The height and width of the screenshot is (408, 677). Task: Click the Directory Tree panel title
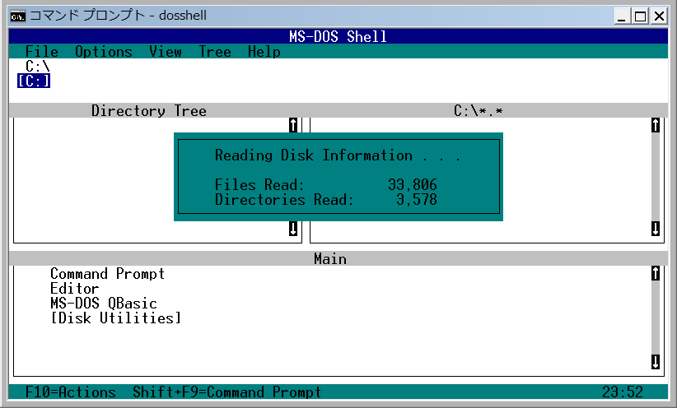click(149, 110)
